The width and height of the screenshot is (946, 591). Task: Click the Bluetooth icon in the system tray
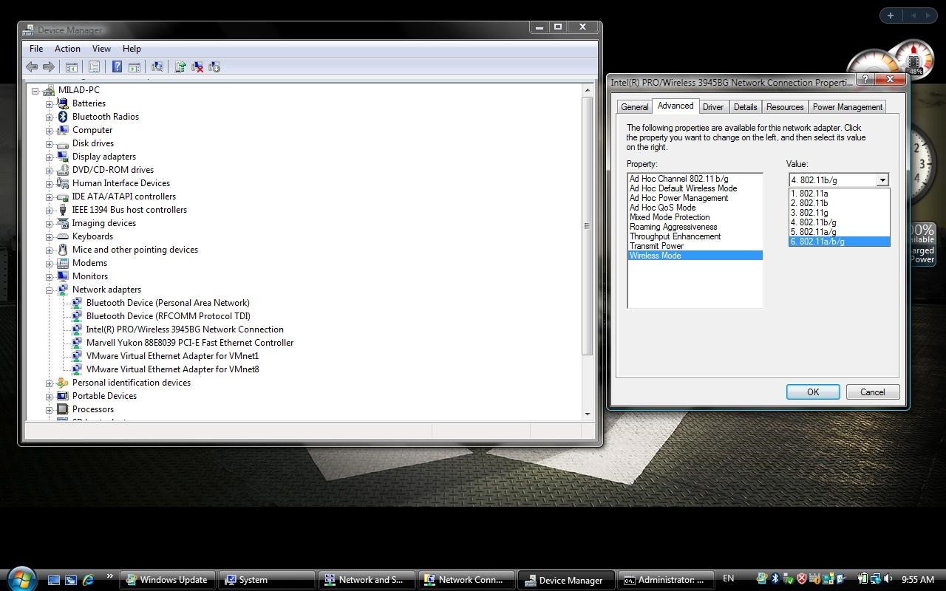point(775,579)
